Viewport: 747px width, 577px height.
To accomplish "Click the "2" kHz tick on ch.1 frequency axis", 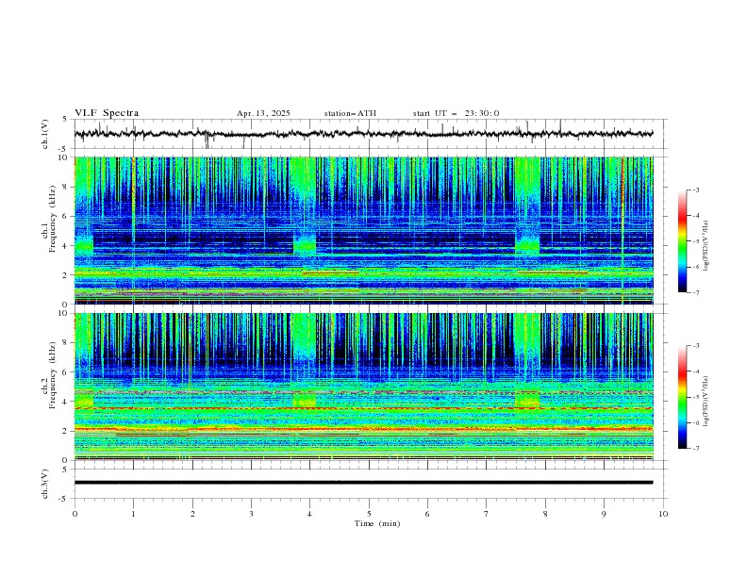I will (67, 274).
